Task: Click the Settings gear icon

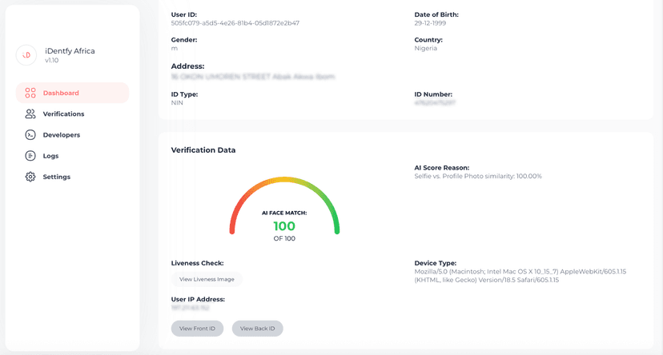Action: (x=30, y=177)
